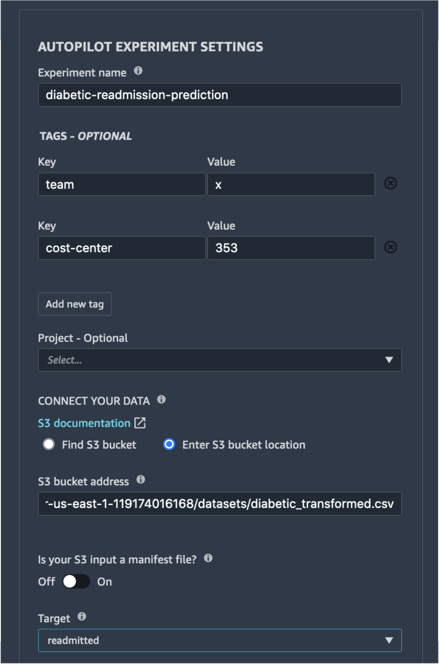
Task: Select the Enter S3 bucket location radio option
Action: click(x=169, y=444)
